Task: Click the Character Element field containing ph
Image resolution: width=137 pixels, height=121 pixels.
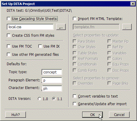Action: coord(52,89)
